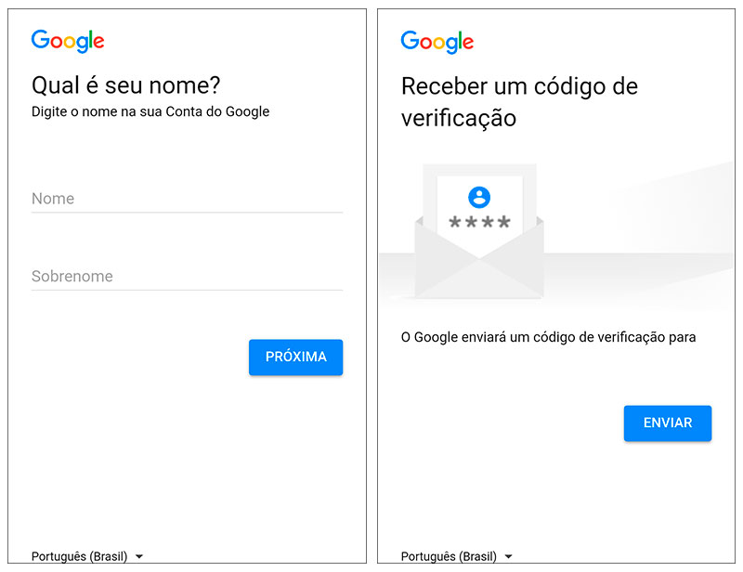Click the underline of the Nome field
Screen dimensions: 743x572
click(x=187, y=213)
